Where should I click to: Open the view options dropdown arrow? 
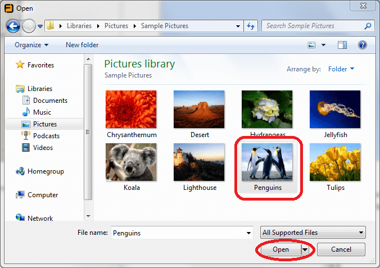tap(323, 45)
